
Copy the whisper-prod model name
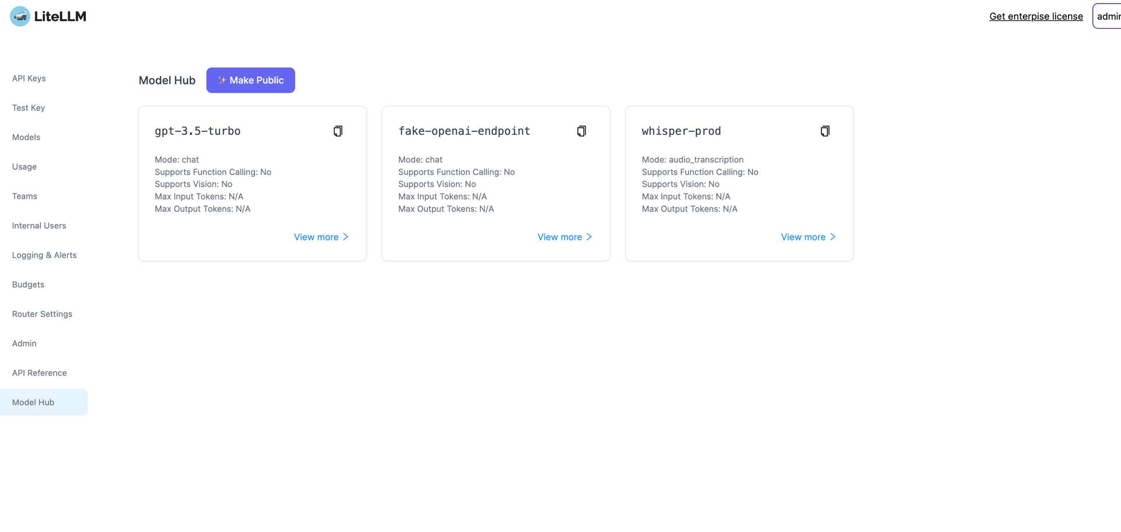click(824, 131)
